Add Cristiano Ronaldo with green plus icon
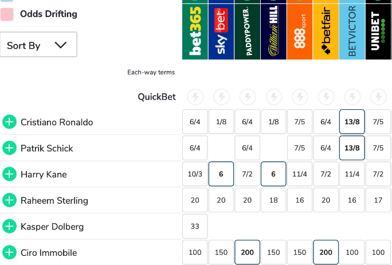The image size is (392, 265). click(x=9, y=122)
